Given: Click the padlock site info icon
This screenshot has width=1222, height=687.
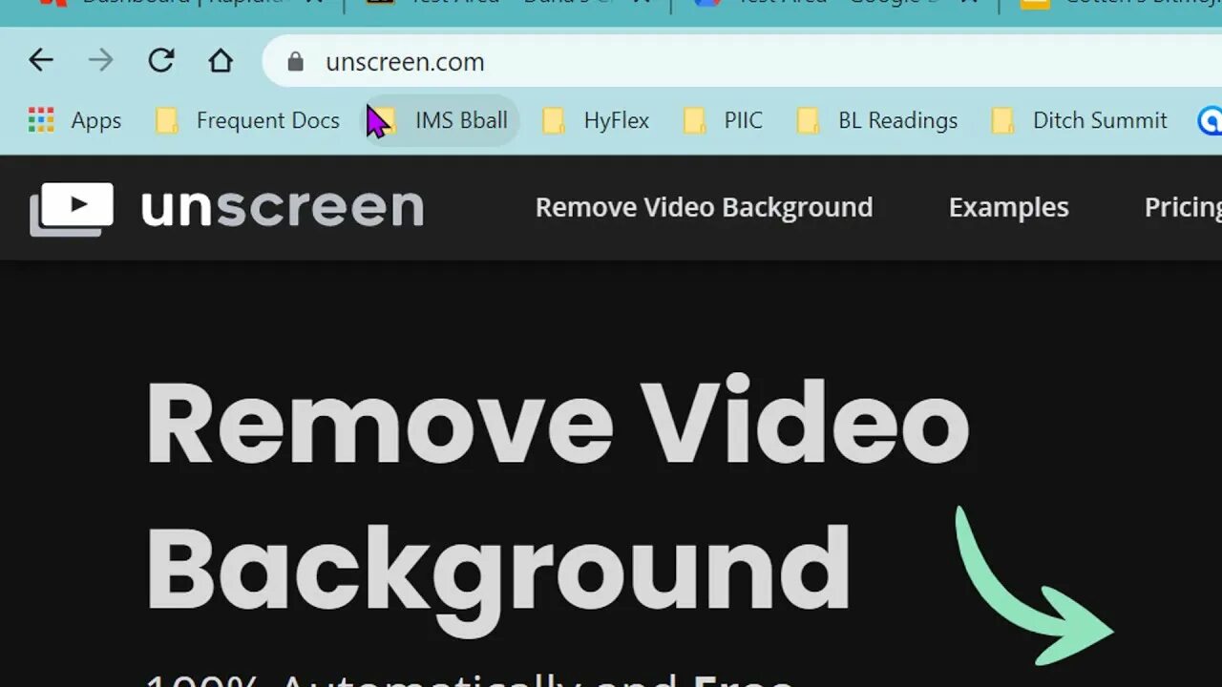Looking at the screenshot, I should 295,62.
